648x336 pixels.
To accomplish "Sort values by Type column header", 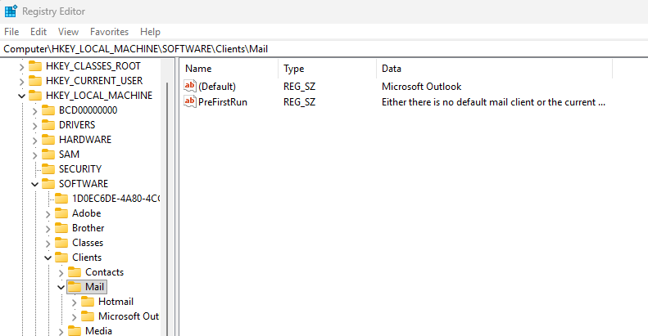I will point(328,69).
